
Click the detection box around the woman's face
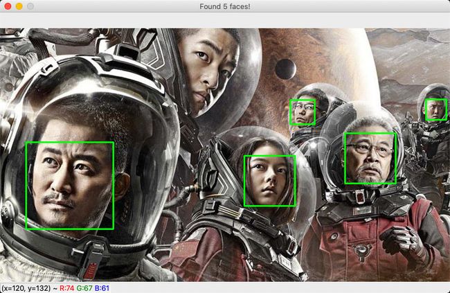(x=270, y=181)
